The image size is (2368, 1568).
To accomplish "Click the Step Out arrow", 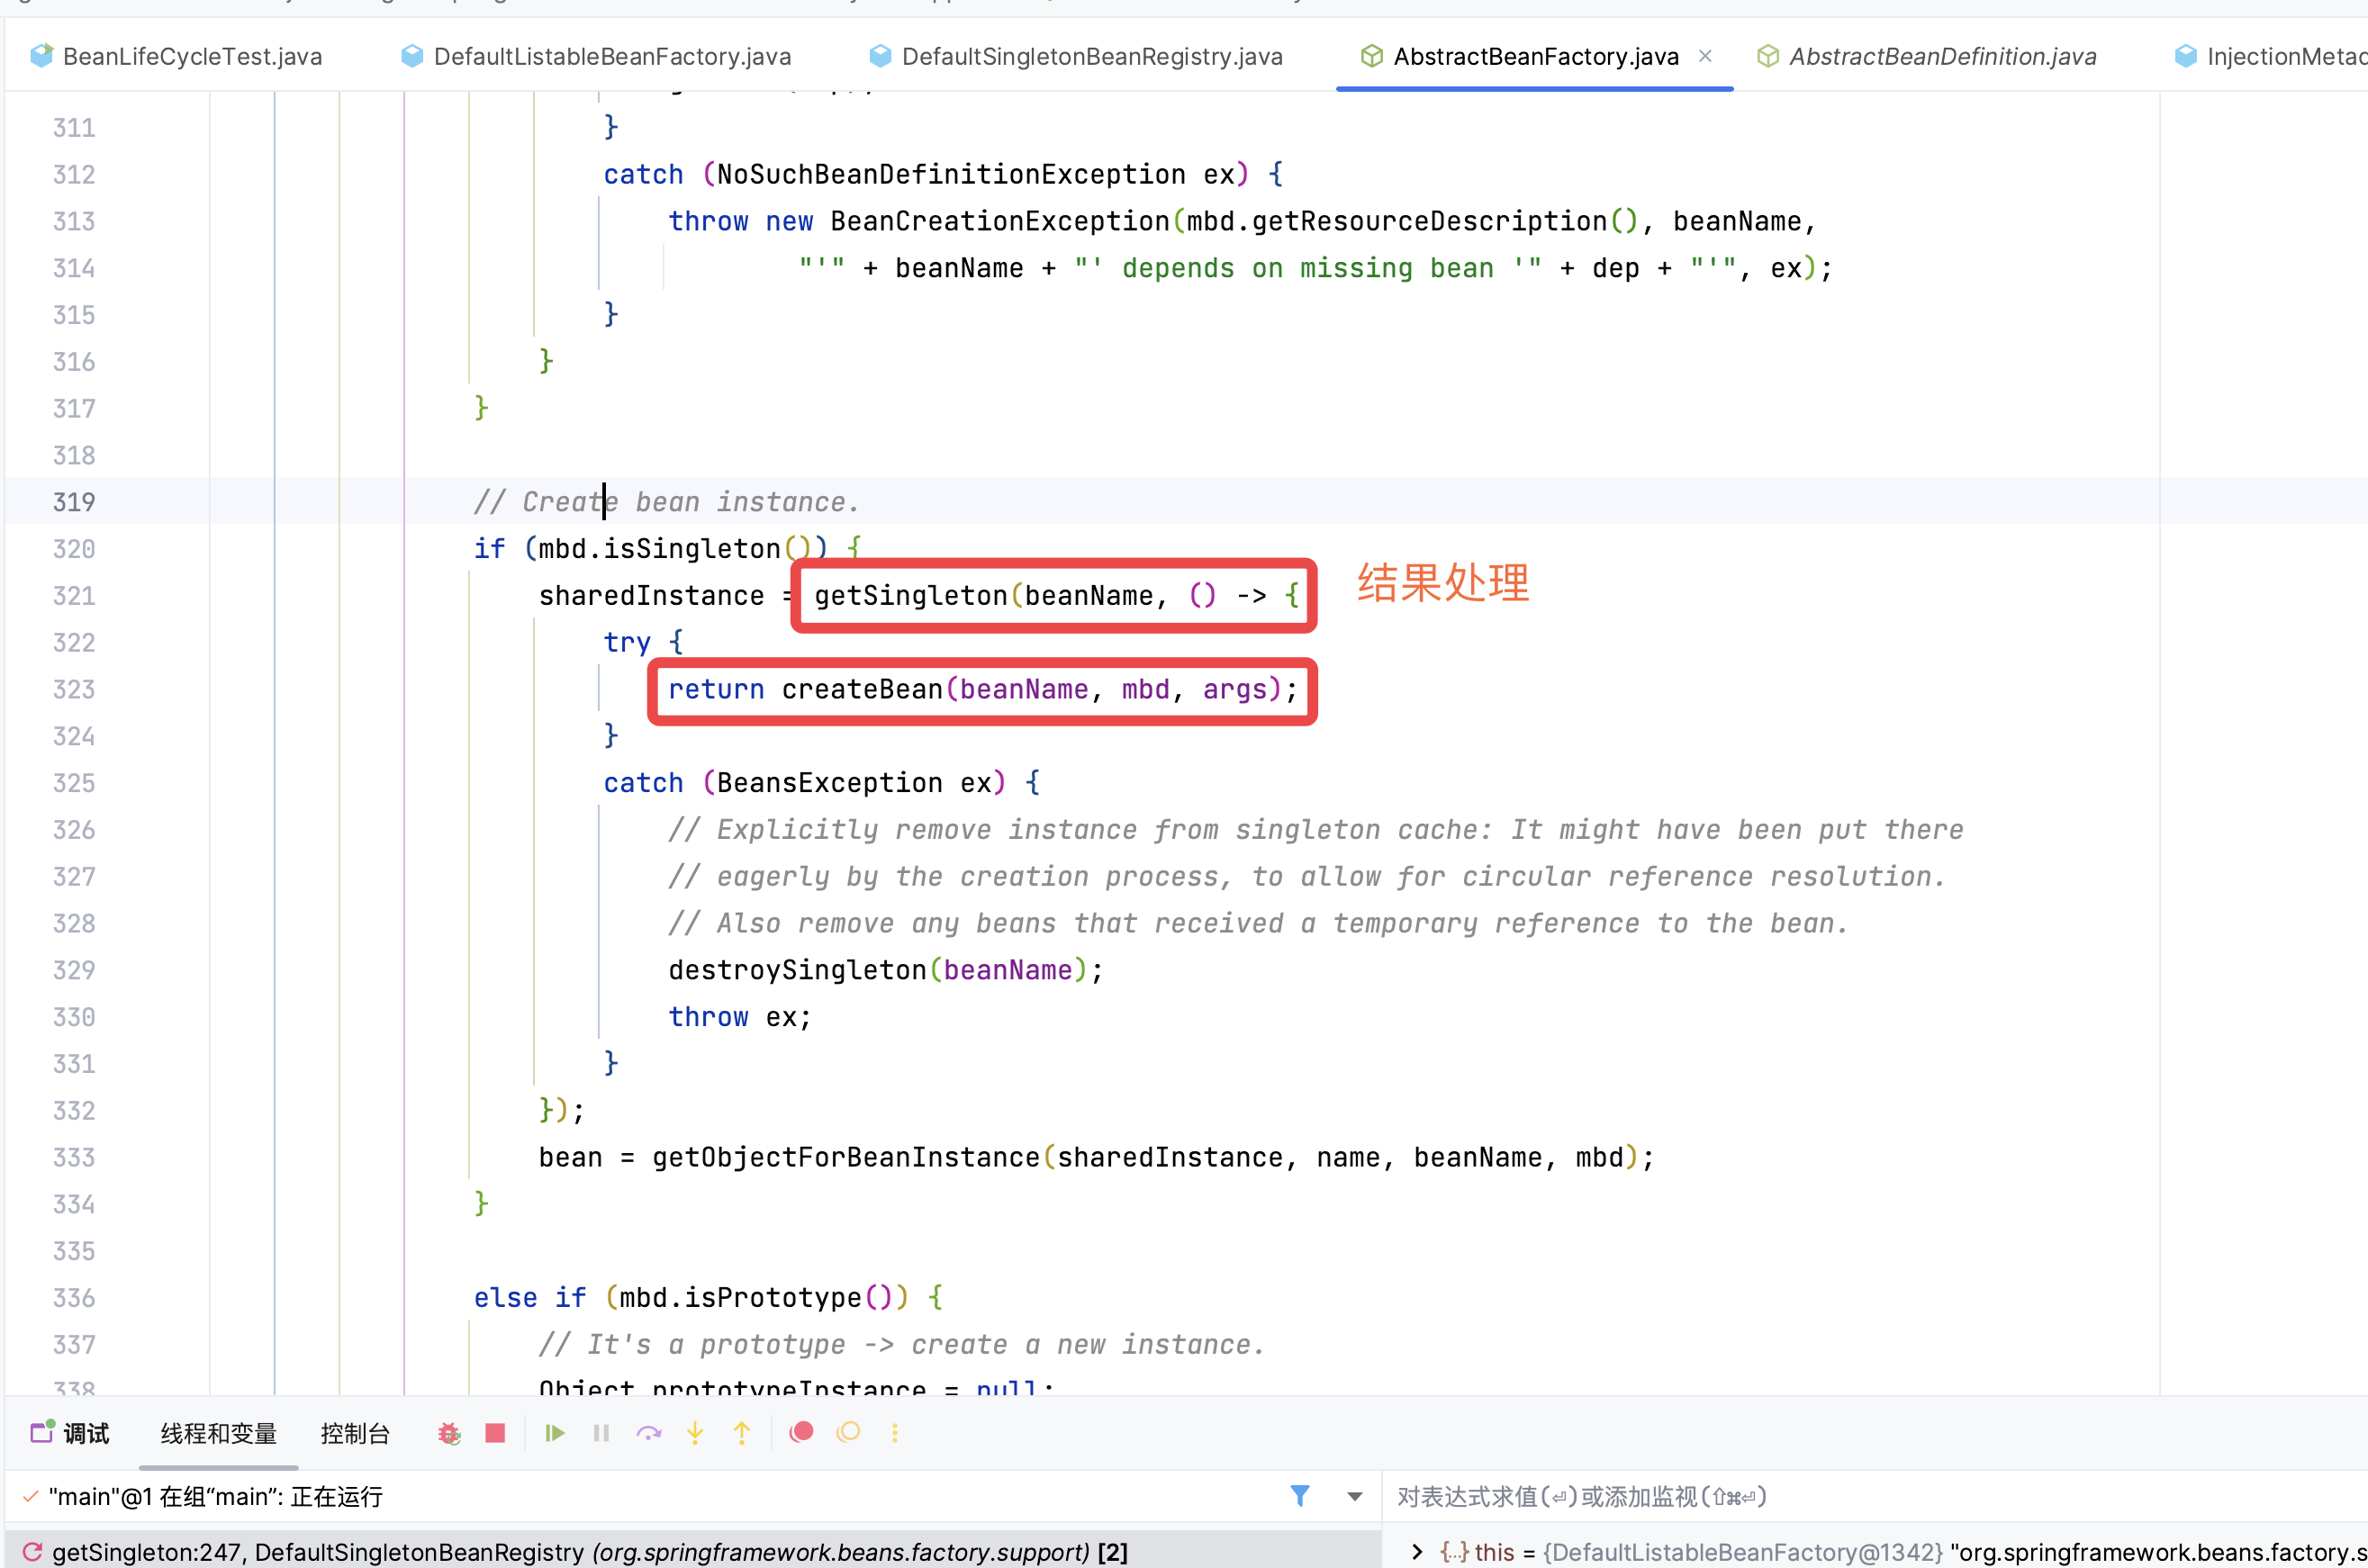I will pyautogui.click(x=742, y=1433).
